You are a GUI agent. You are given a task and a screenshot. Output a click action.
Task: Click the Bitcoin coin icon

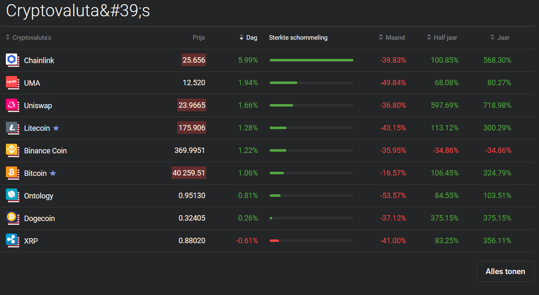(x=12, y=173)
